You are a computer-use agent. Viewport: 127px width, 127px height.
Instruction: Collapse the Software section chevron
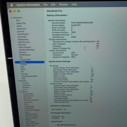click(x=19, y=92)
